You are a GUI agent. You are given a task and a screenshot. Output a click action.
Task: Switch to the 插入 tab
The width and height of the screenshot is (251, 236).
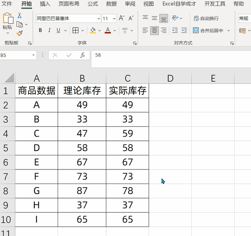tap(45, 4)
